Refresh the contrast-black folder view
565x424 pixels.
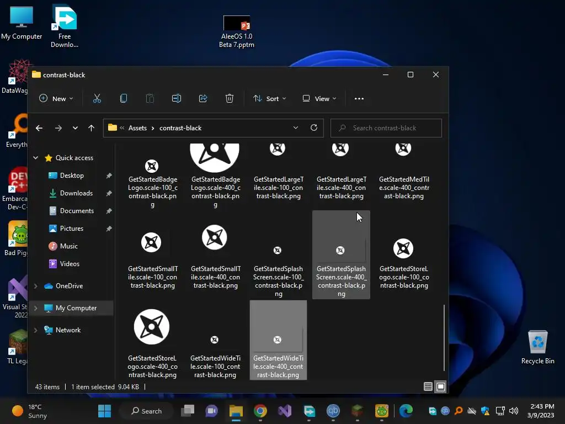coord(314,128)
